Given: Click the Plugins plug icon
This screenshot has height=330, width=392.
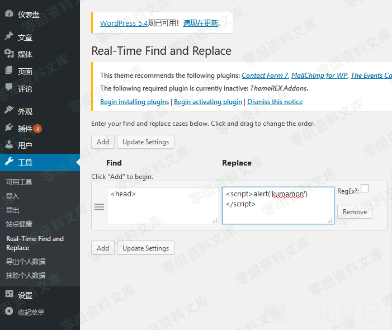Looking at the screenshot, I should 9,128.
